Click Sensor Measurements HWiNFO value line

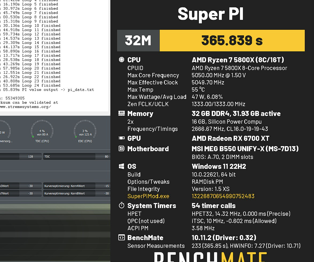(x=246, y=246)
